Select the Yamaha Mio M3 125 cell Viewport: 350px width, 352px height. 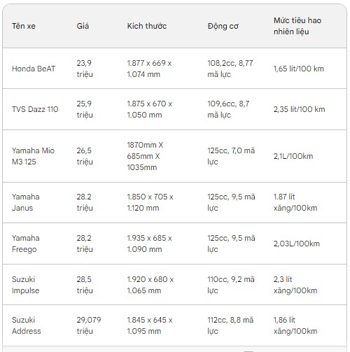coord(33,156)
